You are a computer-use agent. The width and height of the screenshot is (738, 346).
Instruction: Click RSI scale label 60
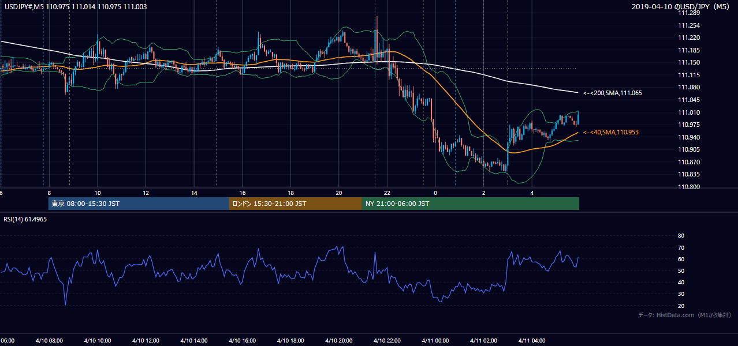681,259
